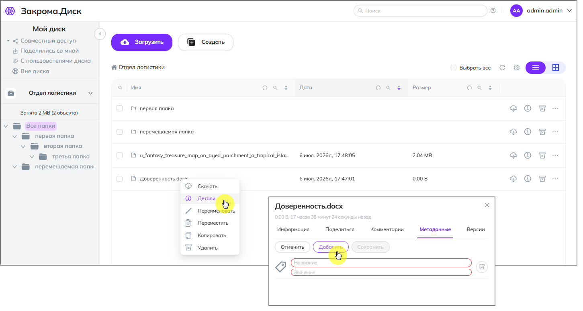Choose Переместить from context menu
This screenshot has width=583, height=311.
coord(213,223)
